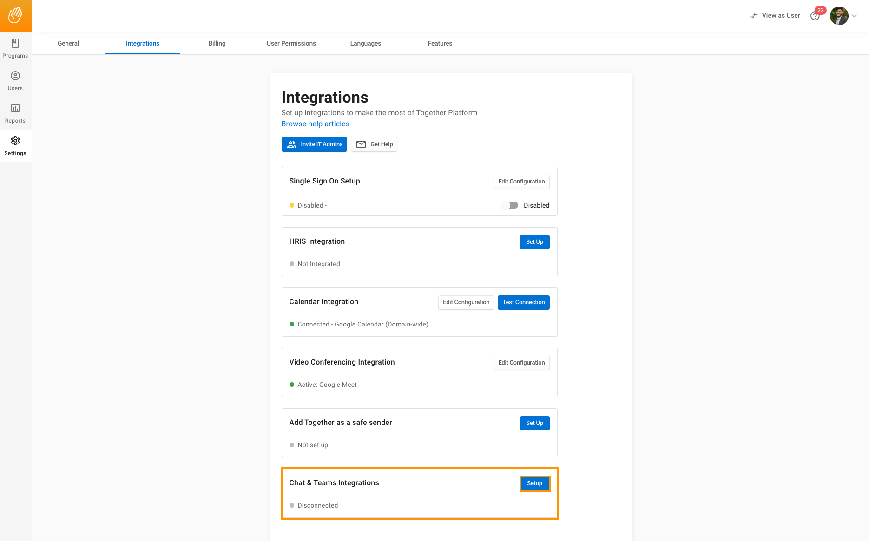
Task: Open the Languages tab
Action: click(x=365, y=43)
